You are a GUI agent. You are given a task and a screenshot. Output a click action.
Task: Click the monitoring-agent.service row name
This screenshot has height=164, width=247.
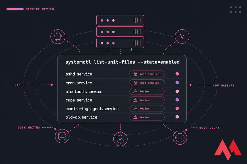click(92, 109)
